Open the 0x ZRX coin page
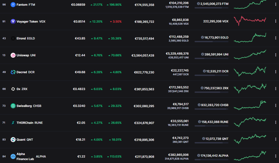Viewport: 279px width, 163px height. pyautogui.click(x=22, y=89)
